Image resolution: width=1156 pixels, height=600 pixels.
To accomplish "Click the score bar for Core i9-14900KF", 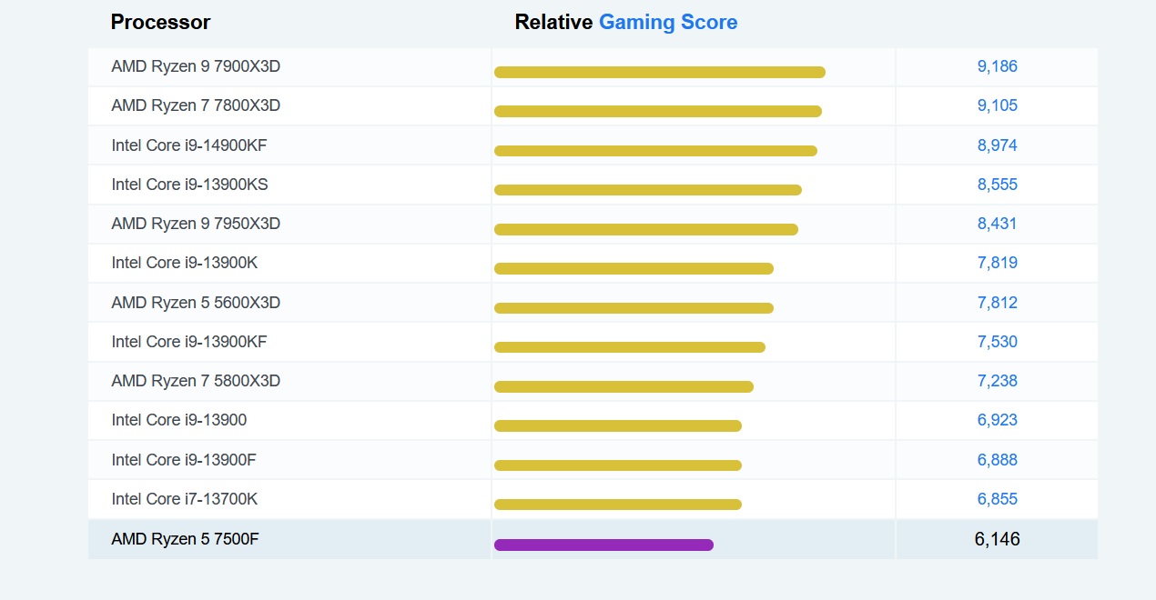I will pyautogui.click(x=655, y=151).
